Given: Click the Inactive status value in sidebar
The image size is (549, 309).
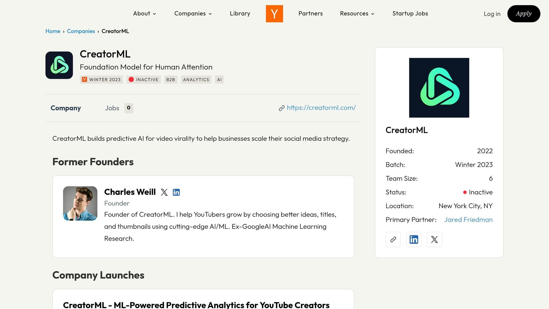Looking at the screenshot, I should coord(478,192).
